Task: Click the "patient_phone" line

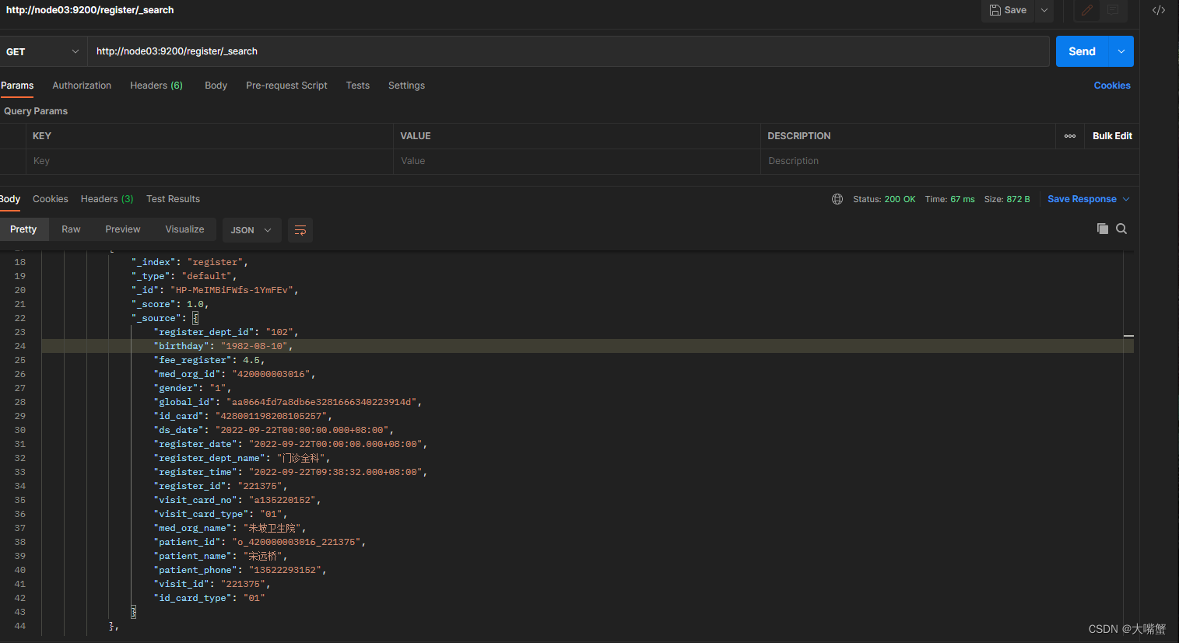Action: 240,570
